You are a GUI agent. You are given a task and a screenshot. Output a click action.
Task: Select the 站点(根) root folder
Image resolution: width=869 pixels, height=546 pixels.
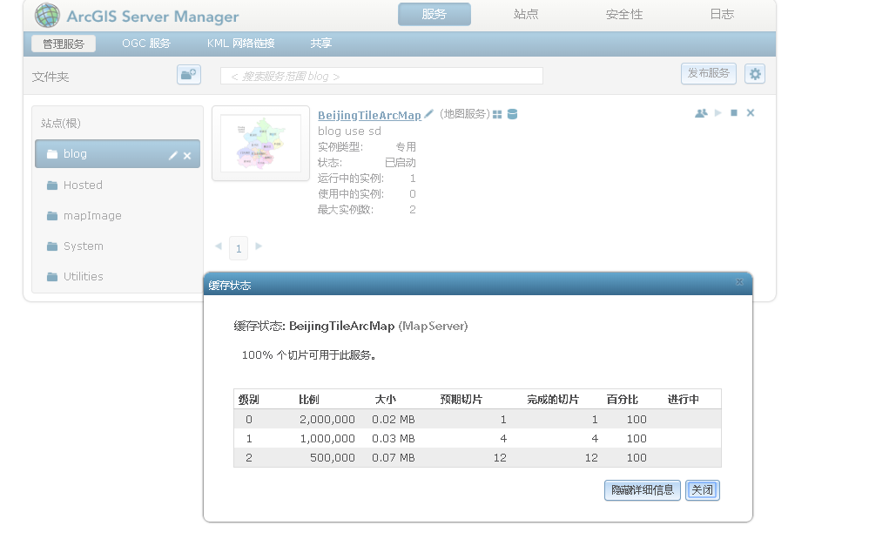61,123
